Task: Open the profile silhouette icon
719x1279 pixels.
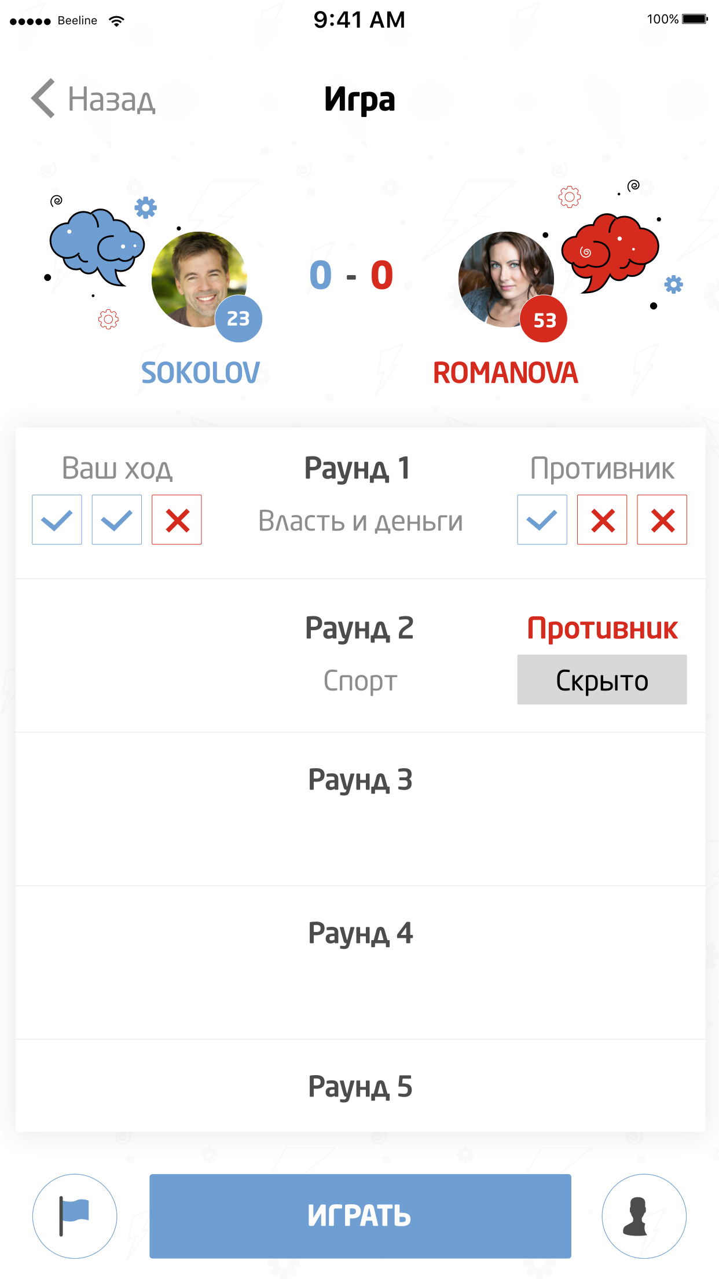Action: point(644,1216)
